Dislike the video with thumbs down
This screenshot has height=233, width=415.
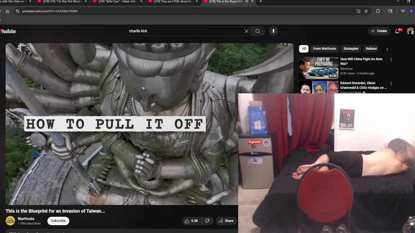[x=207, y=221]
